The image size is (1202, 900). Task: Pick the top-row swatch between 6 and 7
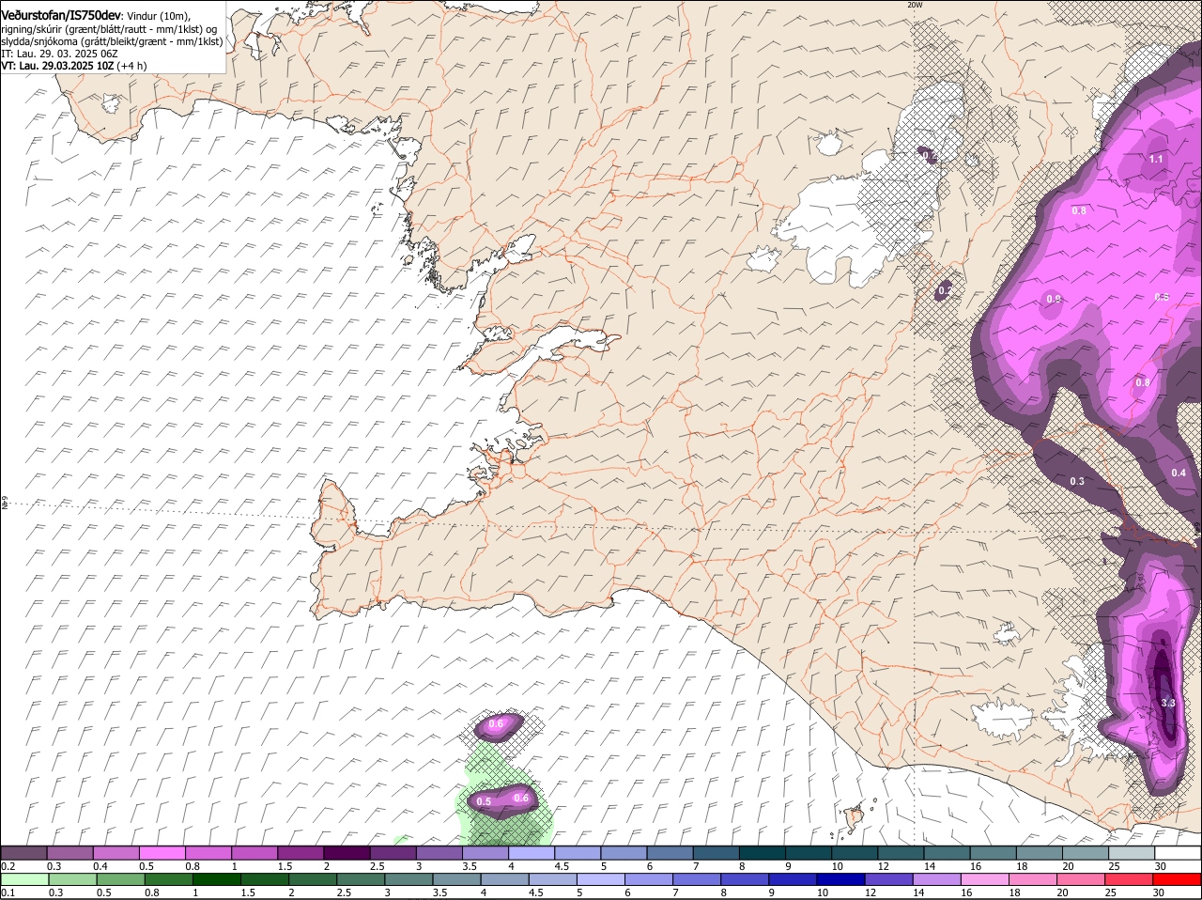coord(670,852)
